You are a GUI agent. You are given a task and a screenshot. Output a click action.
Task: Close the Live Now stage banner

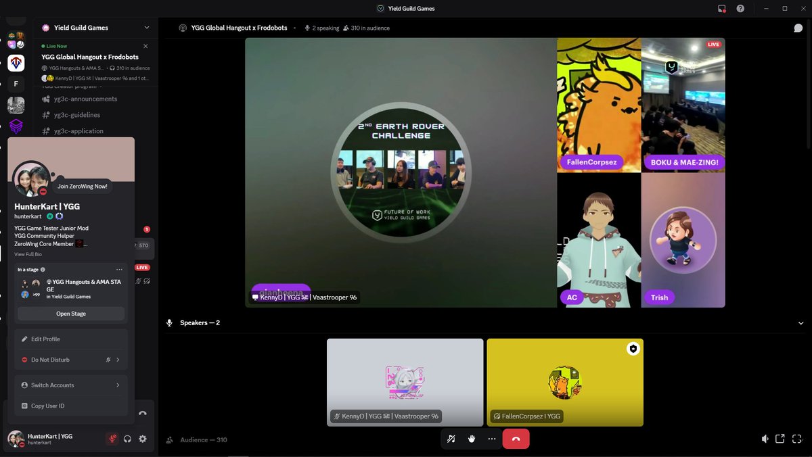pos(145,46)
